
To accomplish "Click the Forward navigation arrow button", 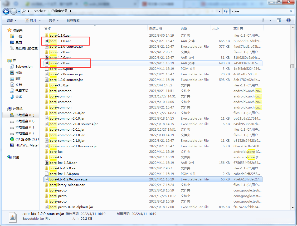I will (13, 11).
